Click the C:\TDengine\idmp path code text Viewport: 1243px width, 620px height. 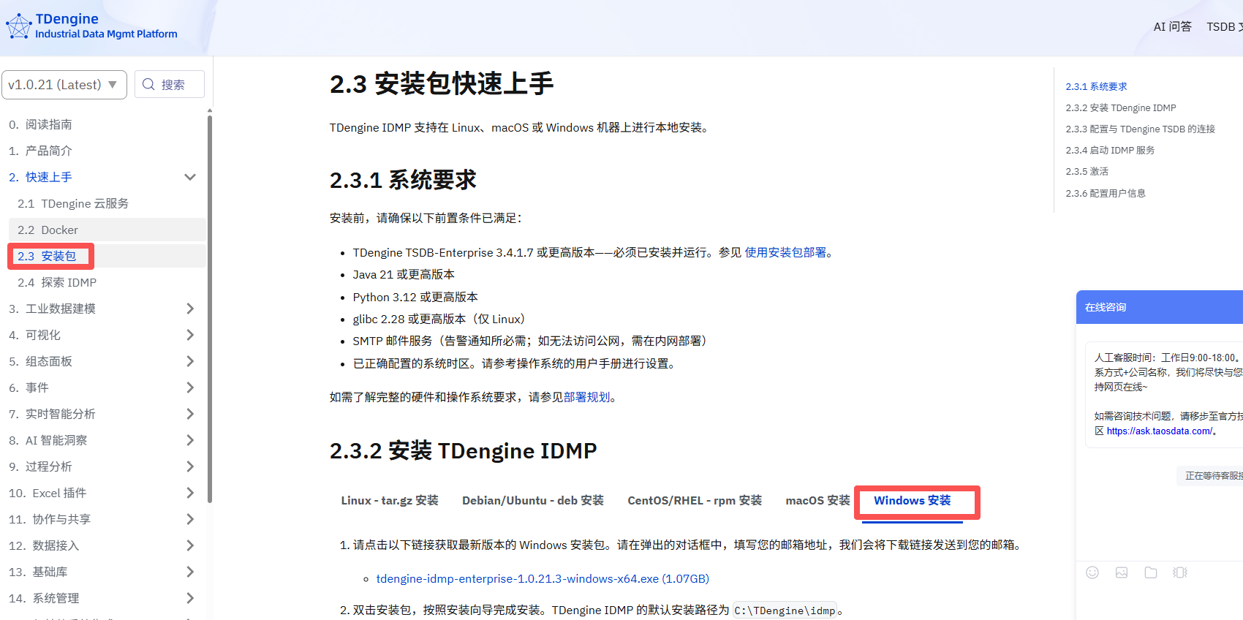[x=785, y=610]
